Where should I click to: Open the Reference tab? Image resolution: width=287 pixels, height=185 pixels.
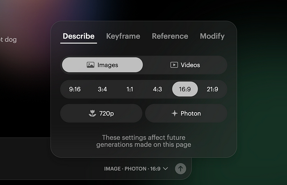pos(170,36)
